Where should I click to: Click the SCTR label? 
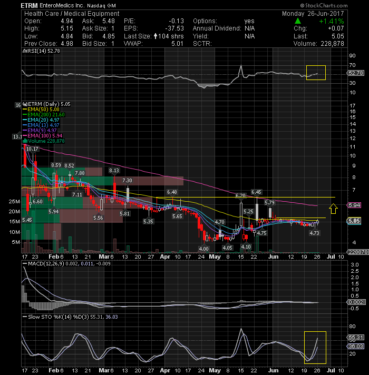click(202, 44)
